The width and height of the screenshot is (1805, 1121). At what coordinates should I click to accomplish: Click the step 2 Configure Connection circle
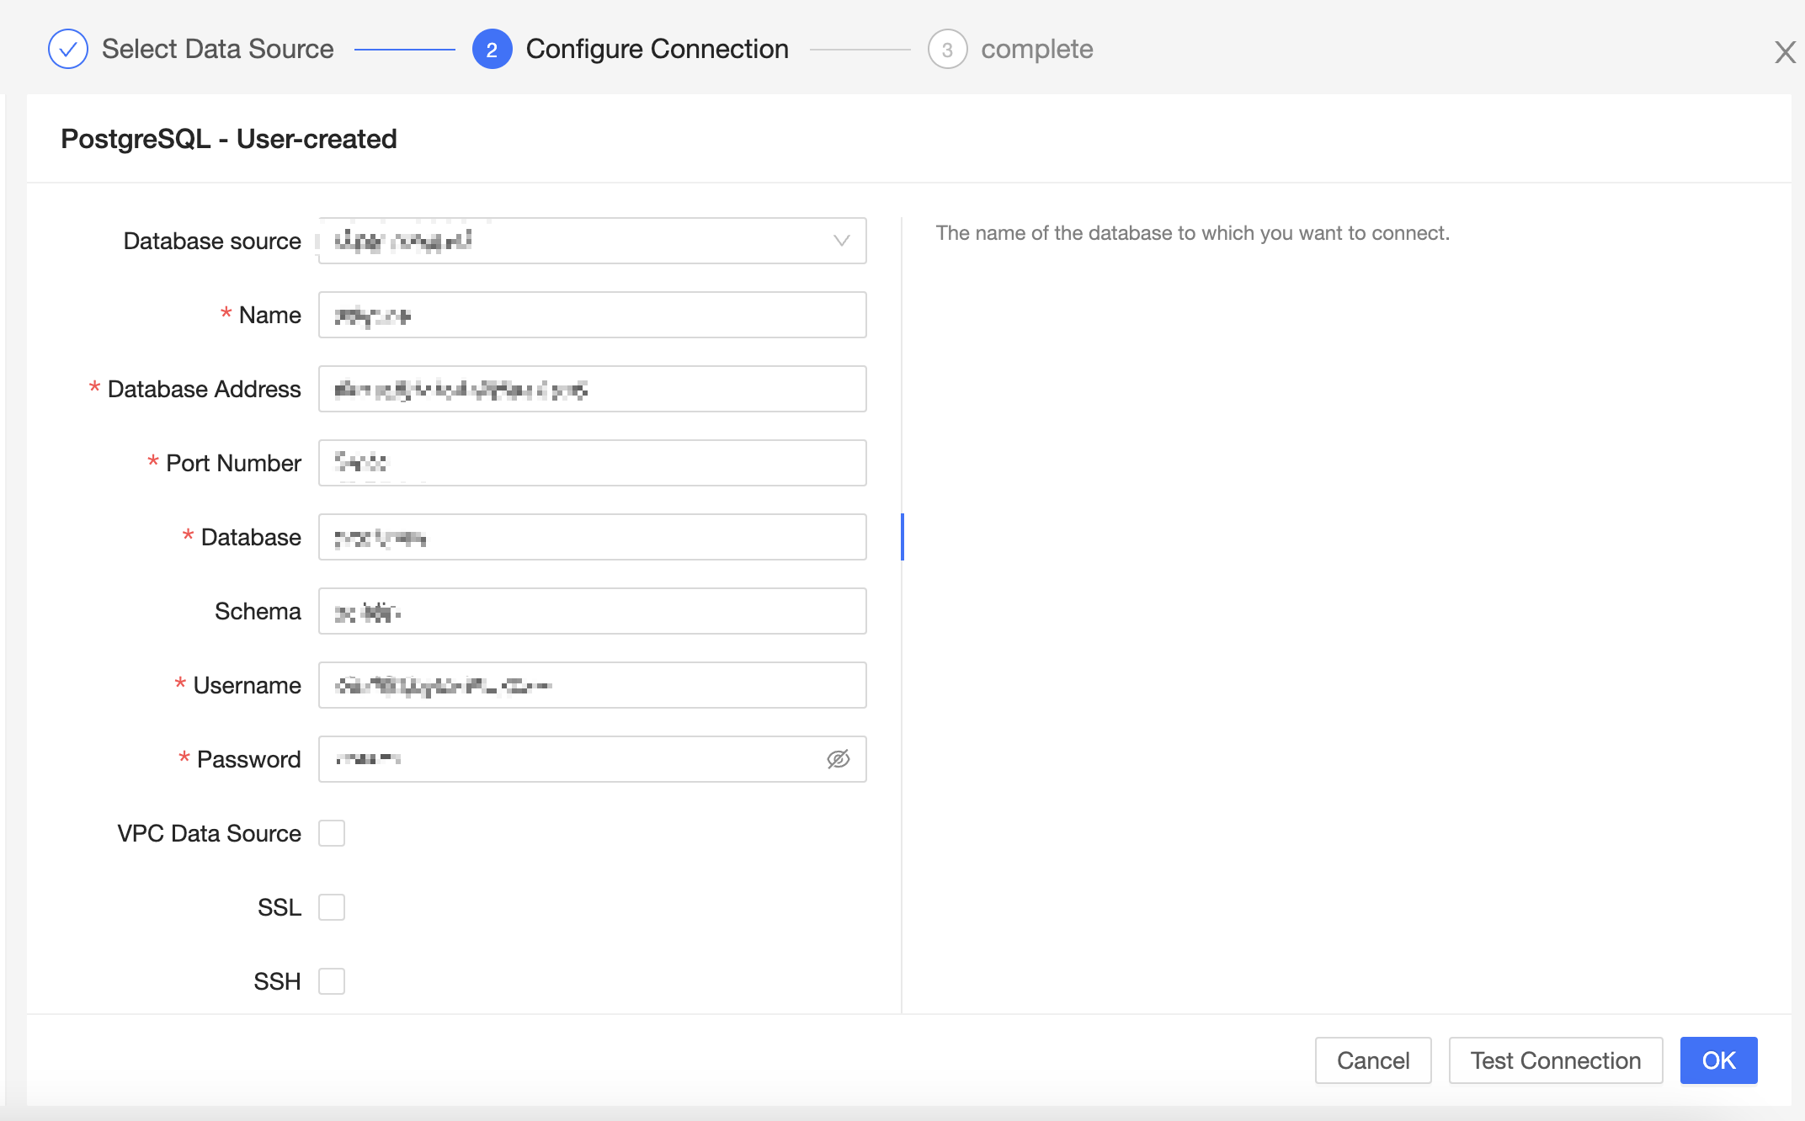(493, 49)
